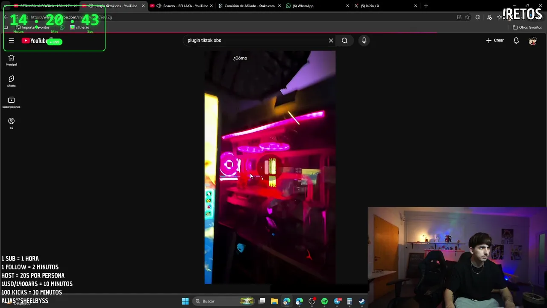Open the slither.io bookmark
Viewport: 547px width, 308px height.
(79, 27)
